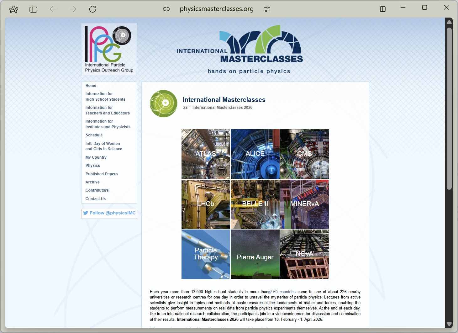This screenshot has height=333, width=458.
Task: Click the address bar URL field
Action: point(217,9)
